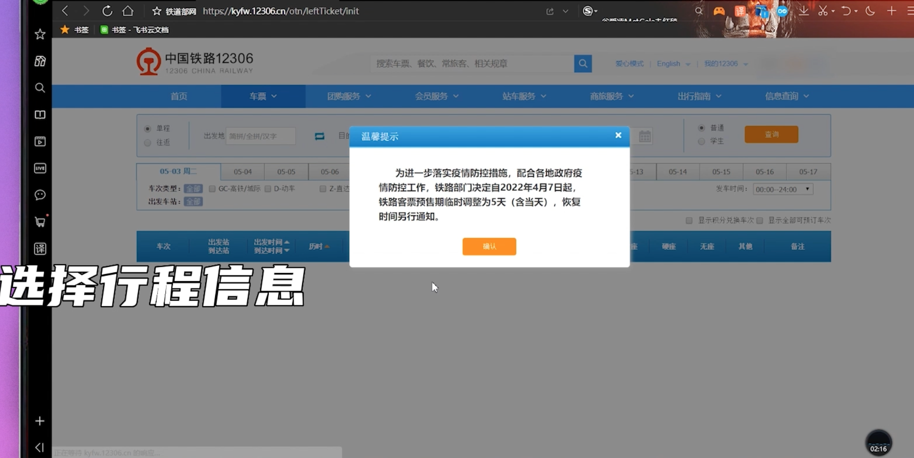Open the calendar date picker icon
This screenshot has height=458, width=914.
[x=644, y=136]
